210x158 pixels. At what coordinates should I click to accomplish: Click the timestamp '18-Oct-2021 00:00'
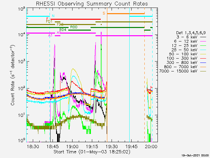(x=196, y=155)
